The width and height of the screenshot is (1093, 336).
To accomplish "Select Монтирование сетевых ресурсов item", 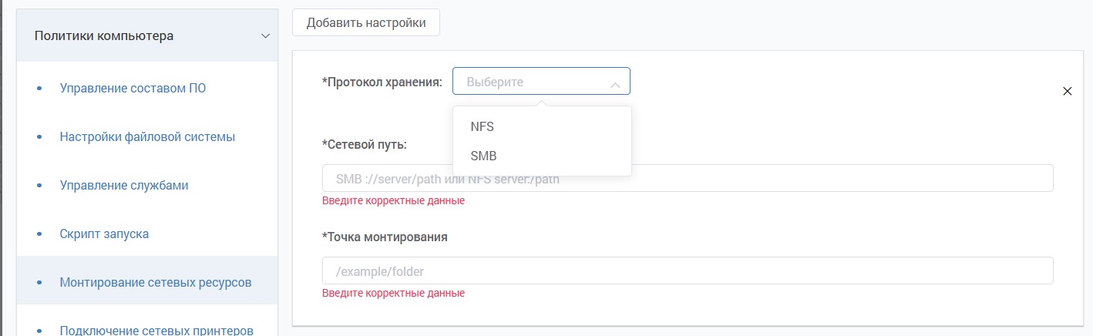I will point(156,282).
